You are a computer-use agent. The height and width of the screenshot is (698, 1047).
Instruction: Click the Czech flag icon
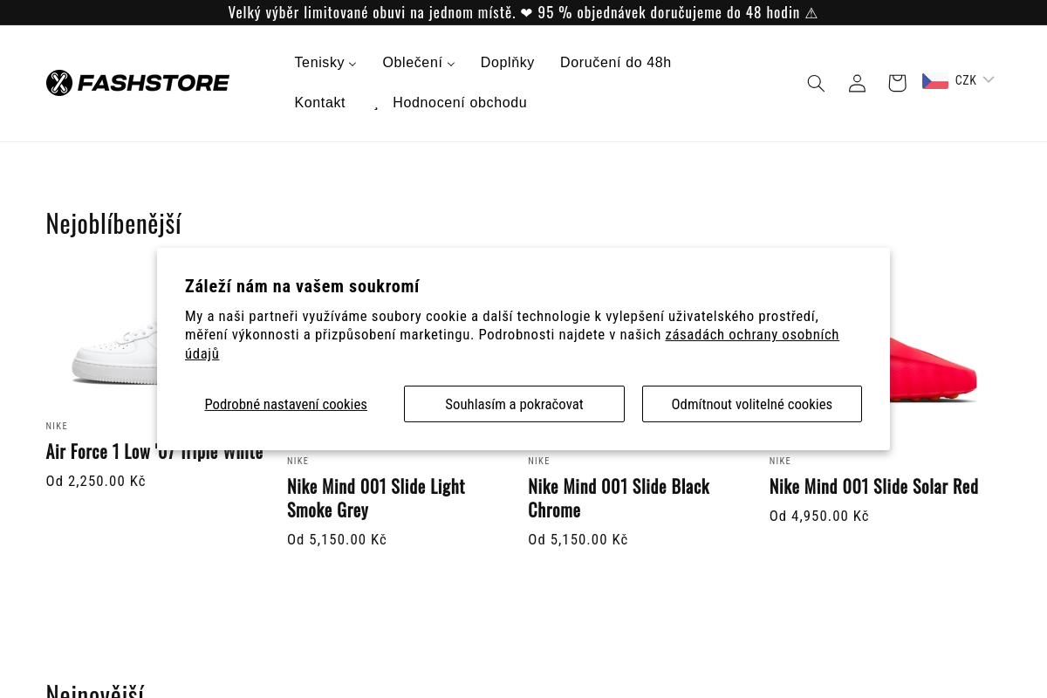click(935, 81)
